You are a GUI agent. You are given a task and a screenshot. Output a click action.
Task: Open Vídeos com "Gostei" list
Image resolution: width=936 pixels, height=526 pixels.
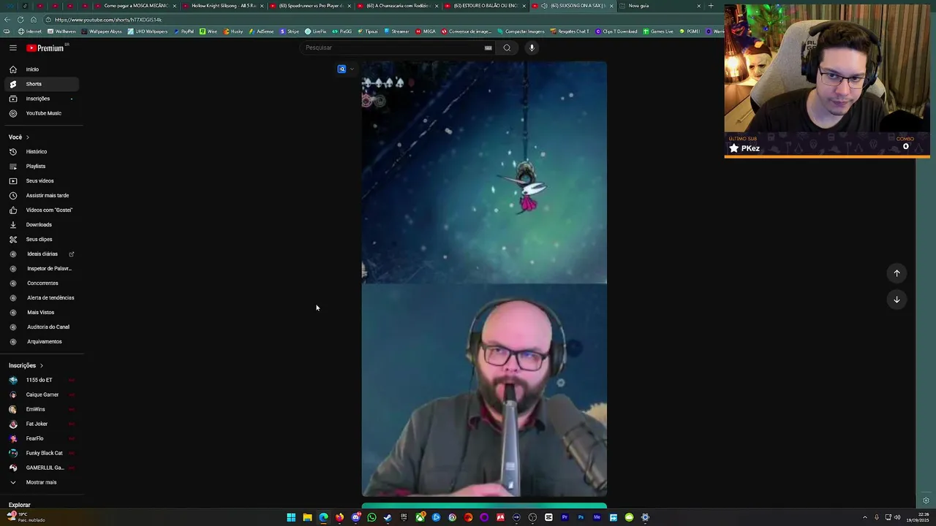(x=40, y=210)
